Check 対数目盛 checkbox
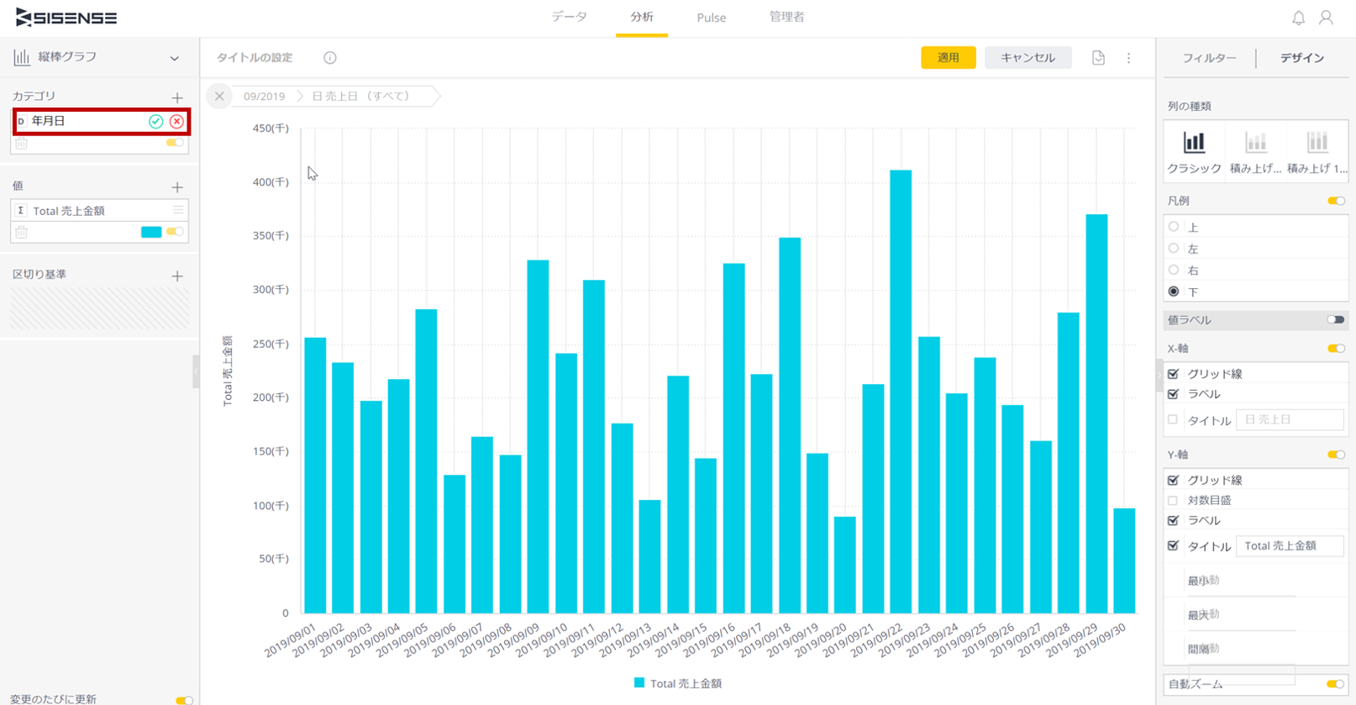This screenshot has width=1356, height=705. point(1173,500)
